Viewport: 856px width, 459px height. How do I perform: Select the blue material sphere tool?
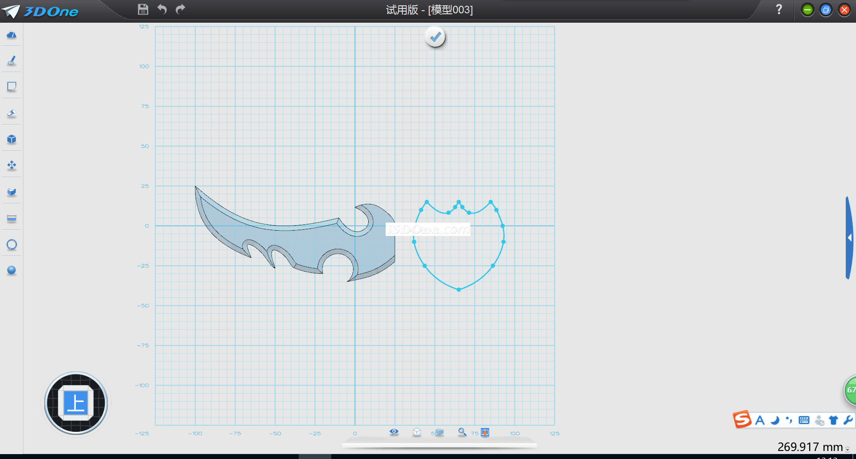(x=12, y=270)
